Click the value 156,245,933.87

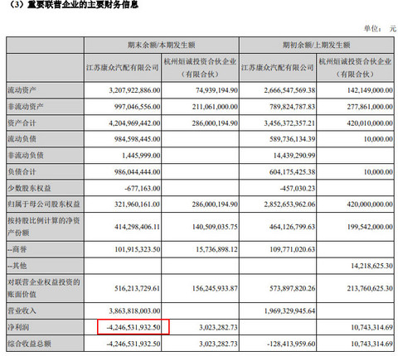point(215,288)
